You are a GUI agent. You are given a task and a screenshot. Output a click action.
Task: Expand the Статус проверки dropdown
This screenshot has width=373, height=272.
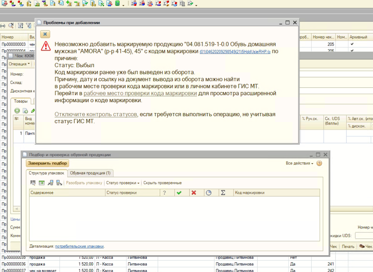123,183
